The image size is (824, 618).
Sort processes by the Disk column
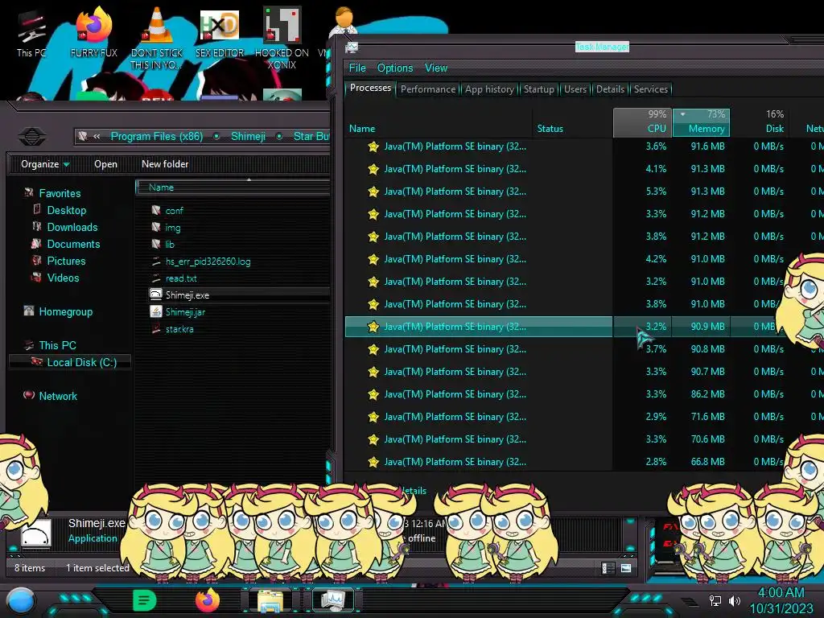click(760, 122)
